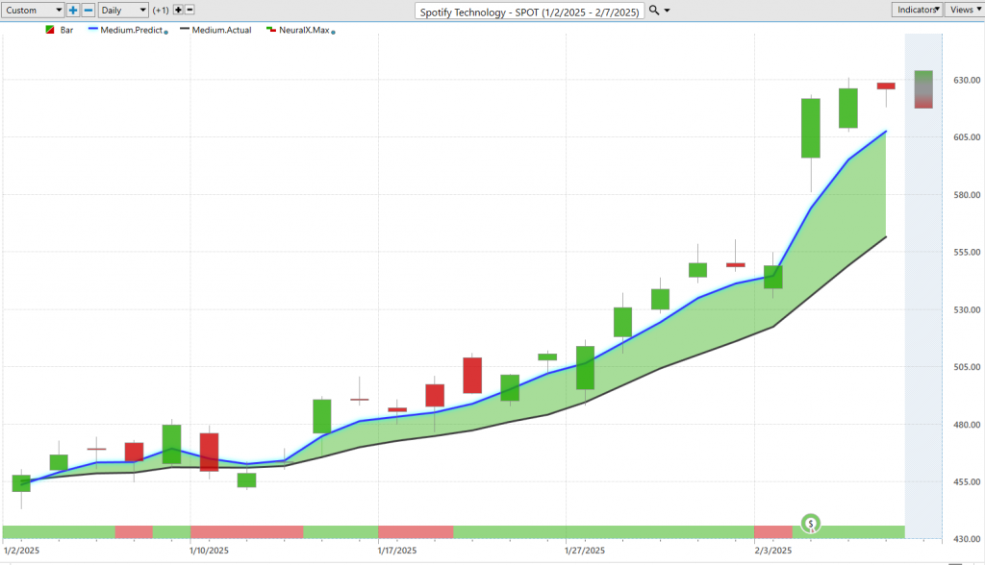Click the Bar legend color icon
The width and height of the screenshot is (985, 565).
coord(50,30)
